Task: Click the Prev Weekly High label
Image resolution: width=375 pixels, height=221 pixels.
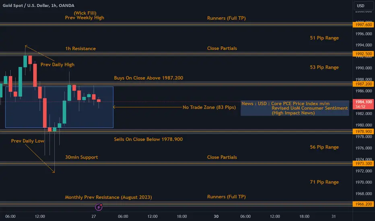Action: tap(84, 18)
